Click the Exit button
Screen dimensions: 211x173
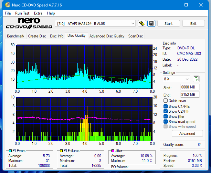click(193, 24)
